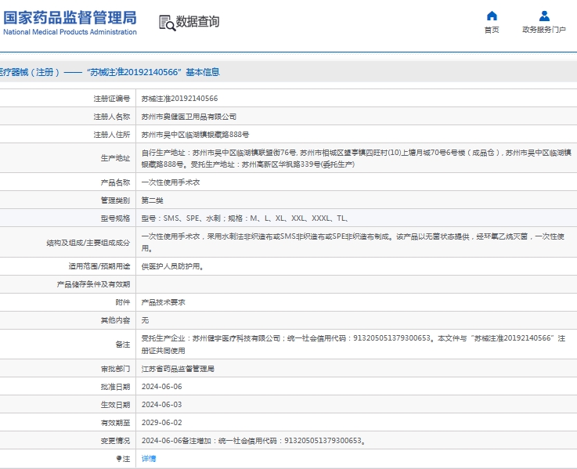
Task: Click the 政务服务门户 text label
Action: [x=544, y=30]
